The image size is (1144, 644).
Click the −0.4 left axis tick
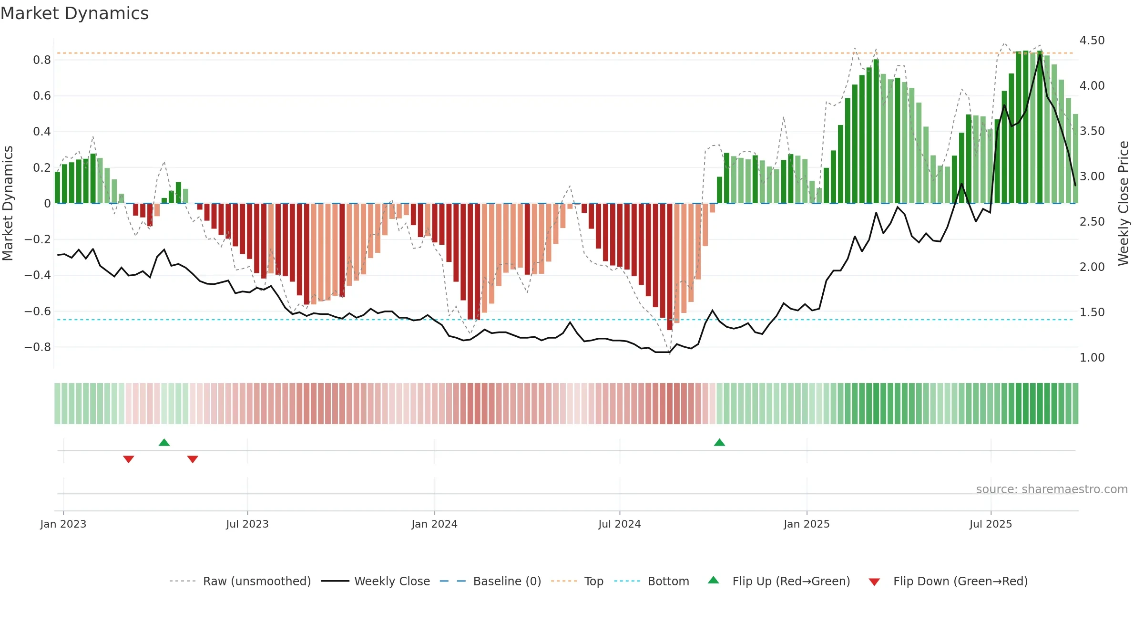click(38, 275)
